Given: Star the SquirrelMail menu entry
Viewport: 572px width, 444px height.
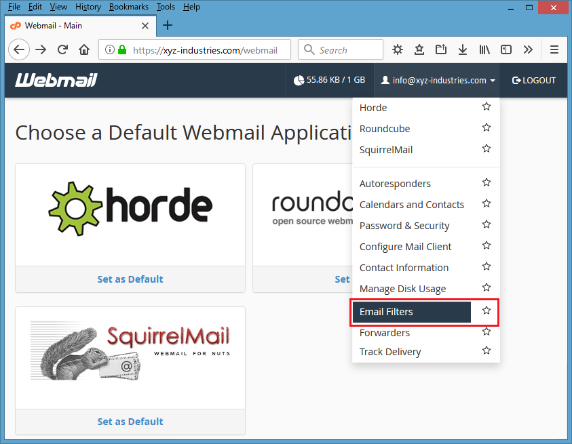Looking at the screenshot, I should [x=487, y=148].
